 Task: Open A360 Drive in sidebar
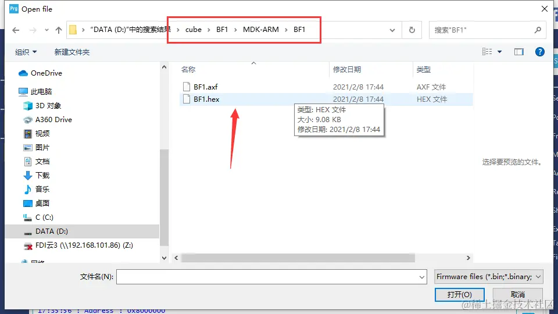53,120
